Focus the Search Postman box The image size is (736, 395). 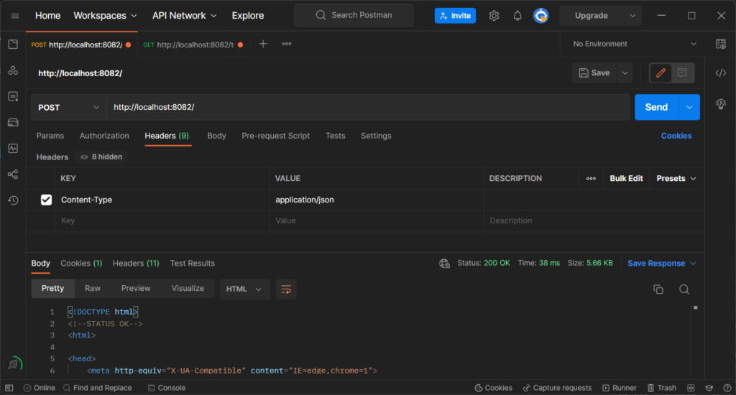click(354, 16)
